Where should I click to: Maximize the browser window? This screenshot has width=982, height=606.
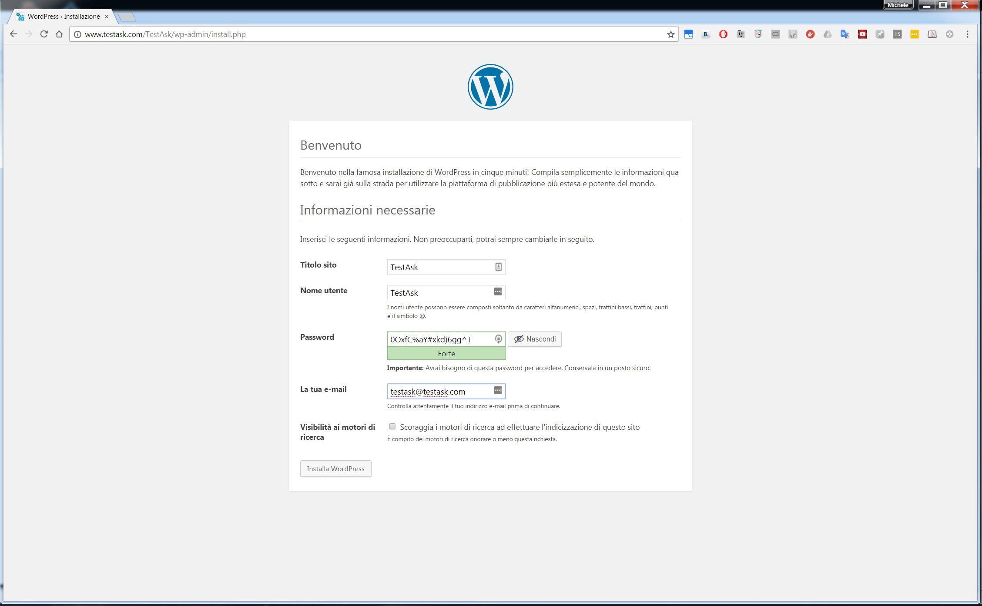click(943, 5)
